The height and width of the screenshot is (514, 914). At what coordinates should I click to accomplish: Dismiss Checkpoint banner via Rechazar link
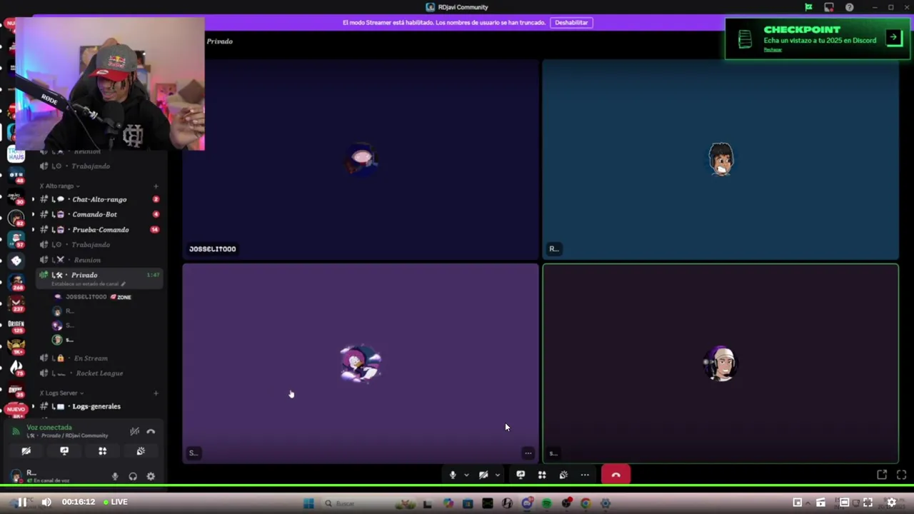(773, 50)
